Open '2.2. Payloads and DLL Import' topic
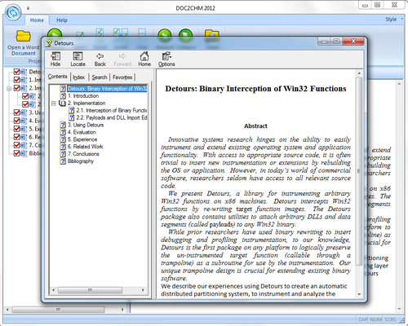This screenshot has height=326, width=408. (x=112, y=117)
